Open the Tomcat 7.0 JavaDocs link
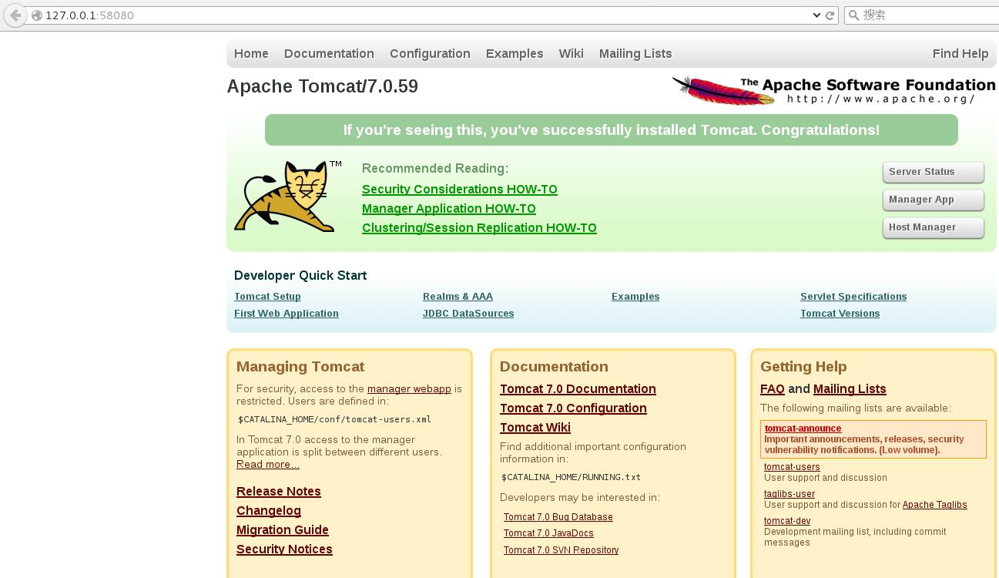 point(548,533)
